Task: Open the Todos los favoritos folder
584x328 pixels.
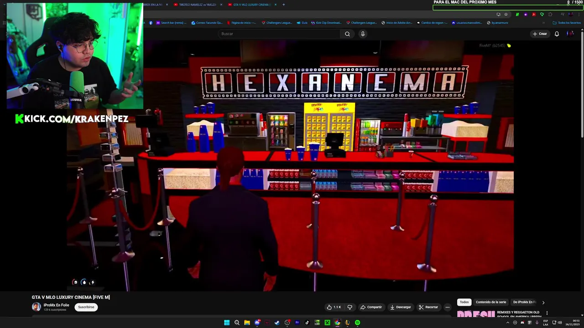Action: [x=567, y=23]
